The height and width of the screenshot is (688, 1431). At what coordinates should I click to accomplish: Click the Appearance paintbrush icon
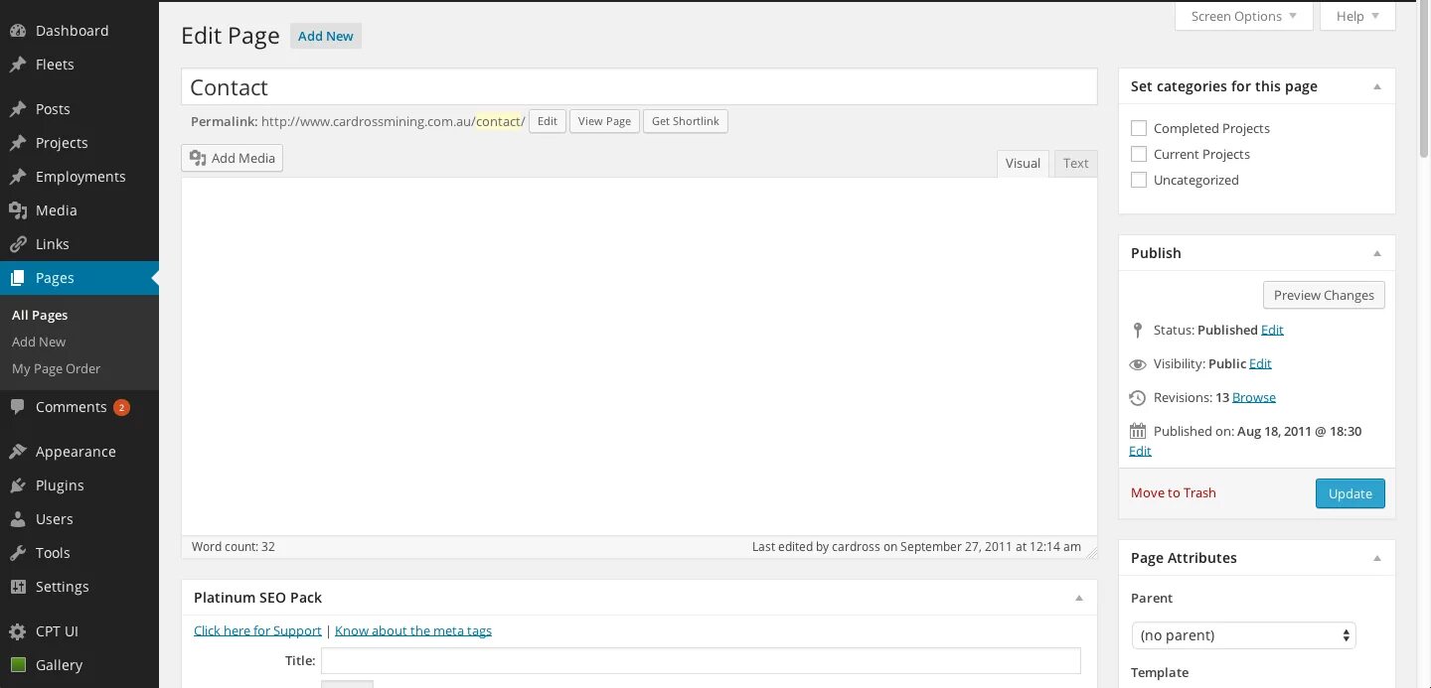(18, 452)
